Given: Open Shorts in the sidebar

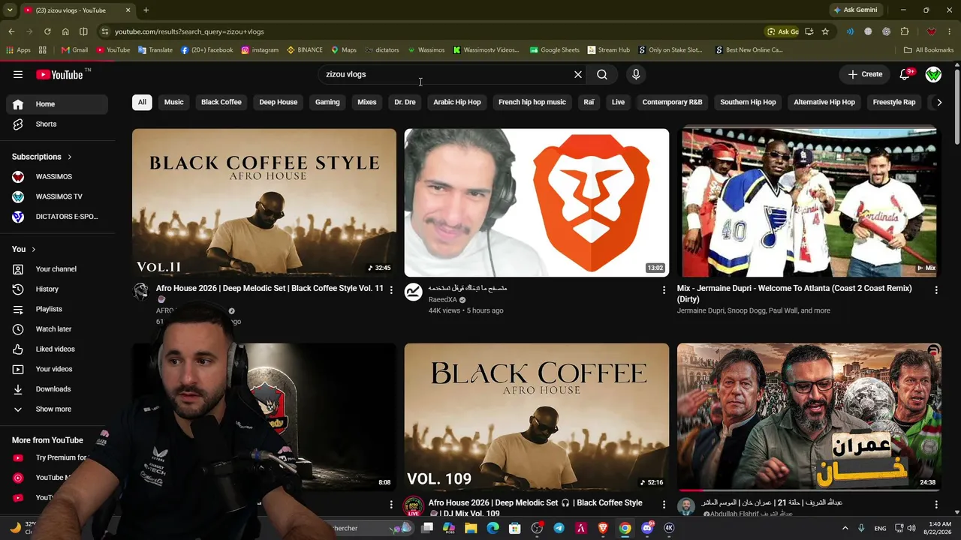Looking at the screenshot, I should tap(57, 124).
